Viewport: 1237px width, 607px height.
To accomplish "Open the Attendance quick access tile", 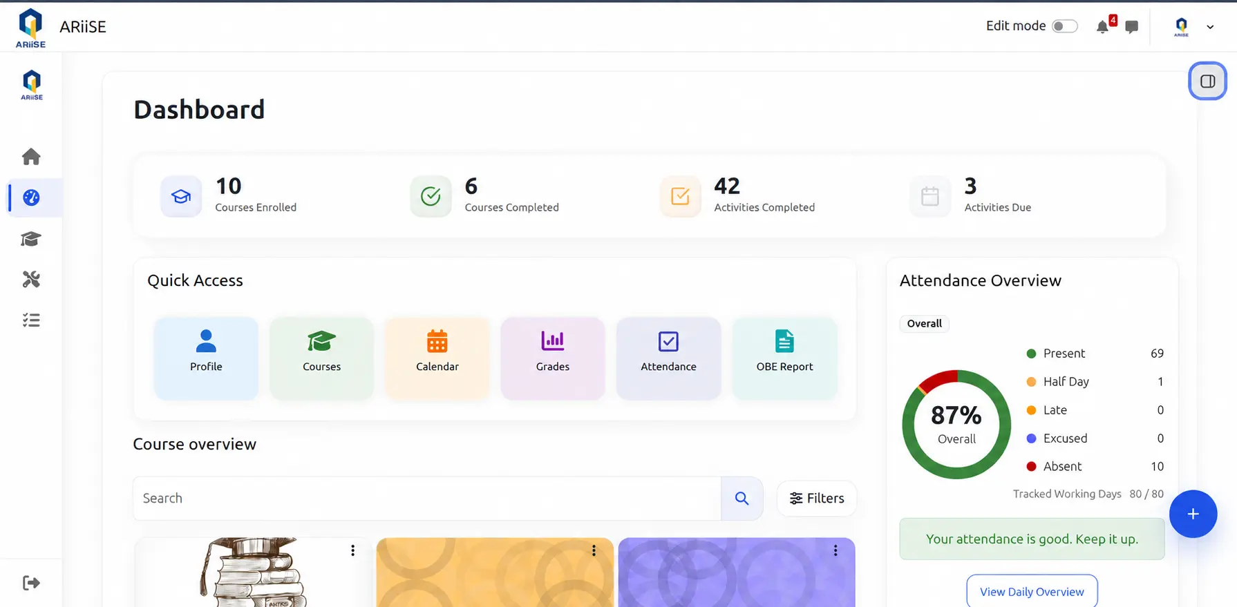I will [x=668, y=358].
